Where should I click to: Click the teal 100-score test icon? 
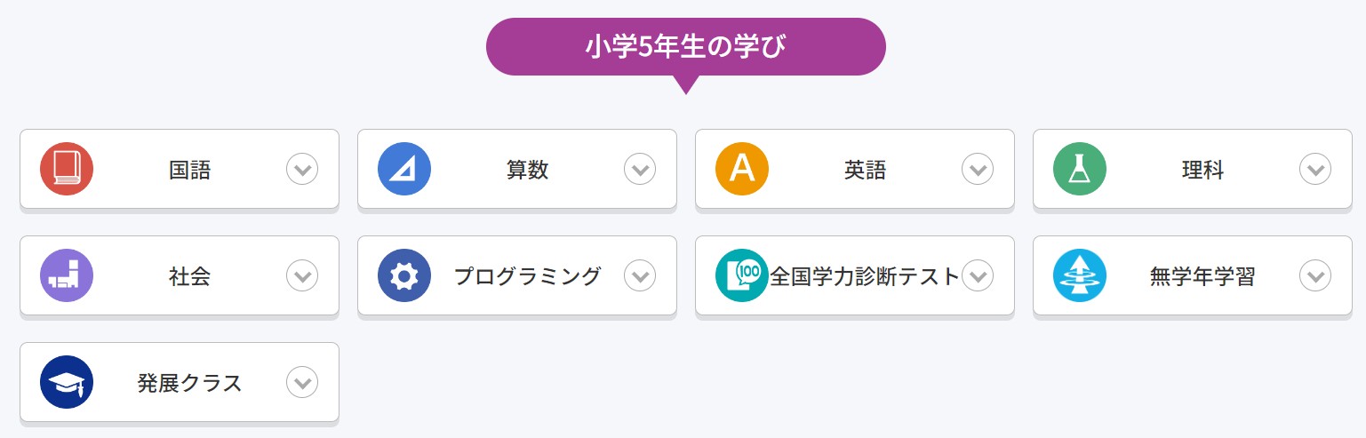tap(742, 275)
